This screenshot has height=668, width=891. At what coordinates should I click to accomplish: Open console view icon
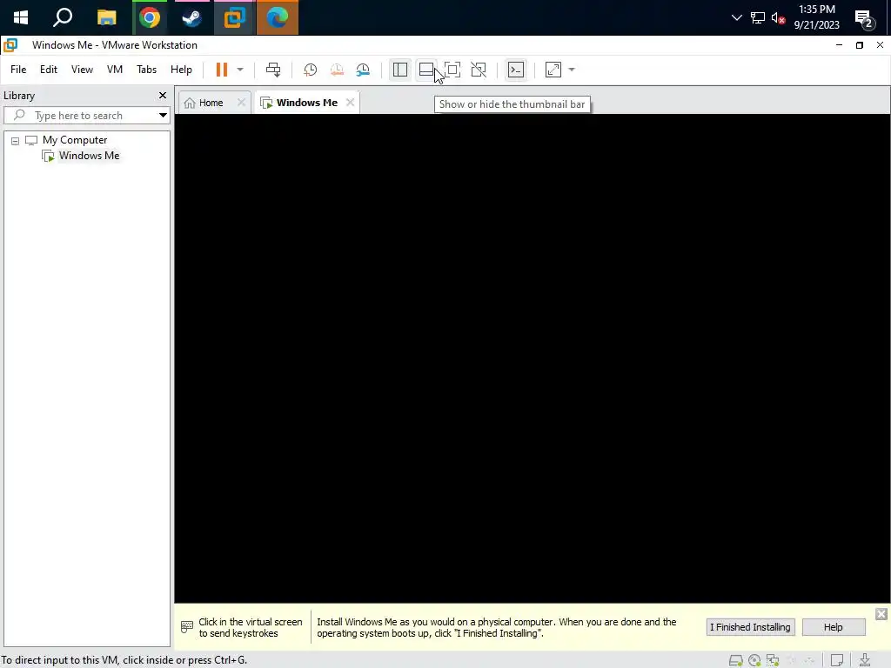(x=516, y=70)
